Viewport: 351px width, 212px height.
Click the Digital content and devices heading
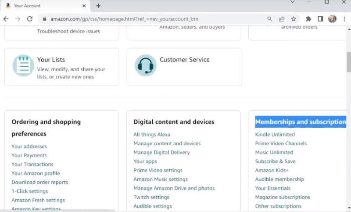pos(174,122)
